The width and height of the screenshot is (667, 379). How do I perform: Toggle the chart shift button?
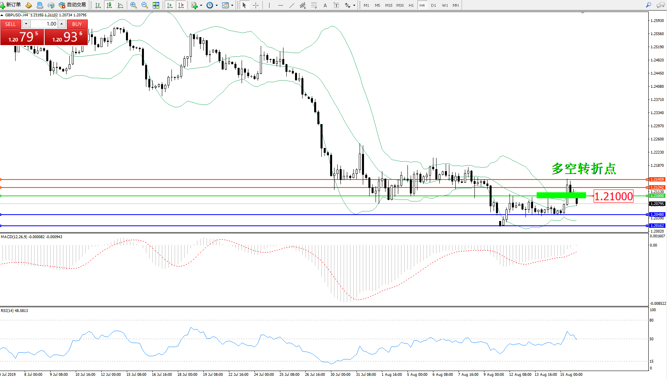181,5
